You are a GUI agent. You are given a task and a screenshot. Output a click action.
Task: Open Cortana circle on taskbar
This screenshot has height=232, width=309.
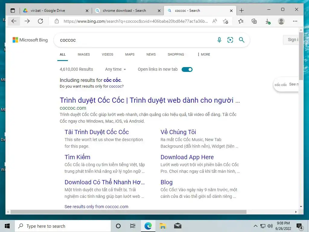[118, 226]
